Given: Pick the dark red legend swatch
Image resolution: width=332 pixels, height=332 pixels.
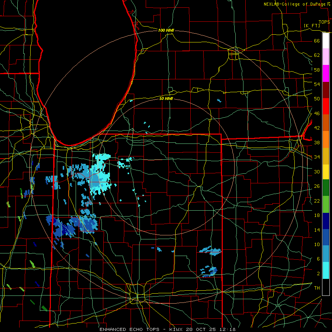Looking at the screenshot, I should (326, 90).
